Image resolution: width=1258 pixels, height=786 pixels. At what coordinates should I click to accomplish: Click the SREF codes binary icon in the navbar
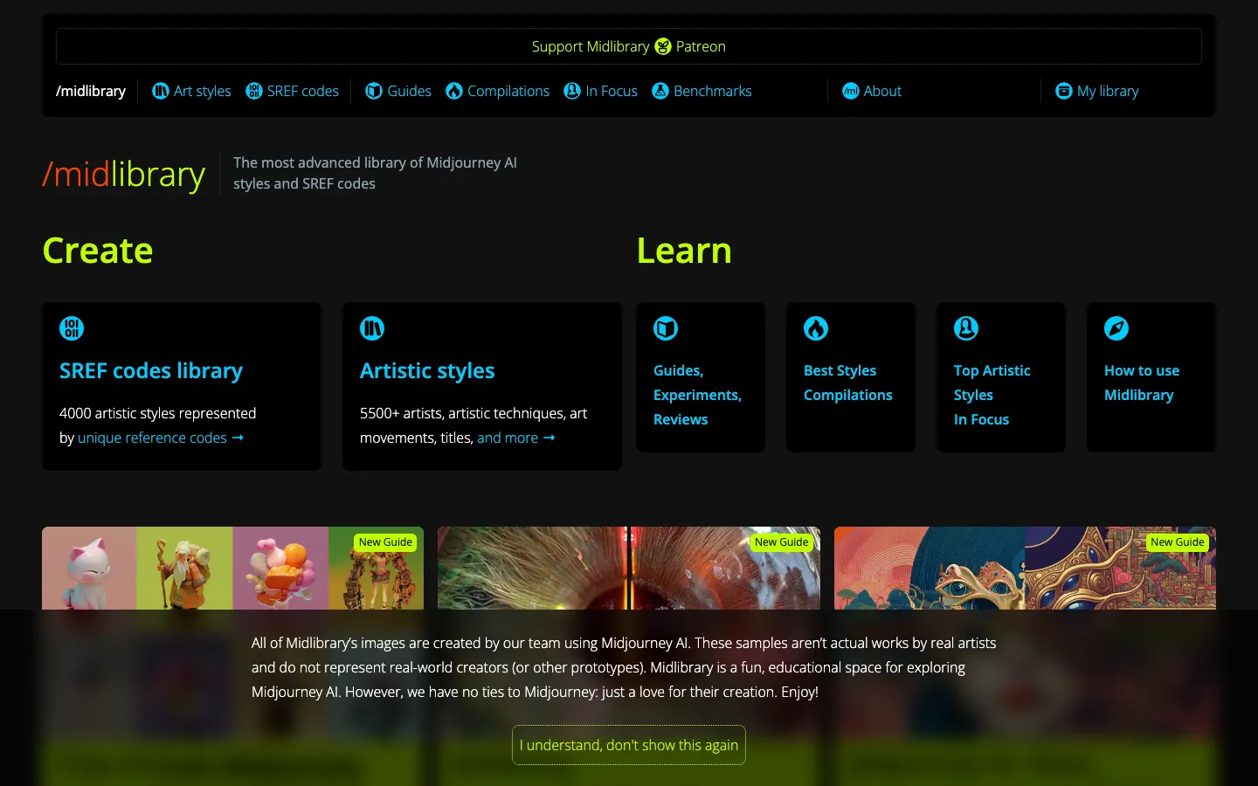[x=254, y=91]
